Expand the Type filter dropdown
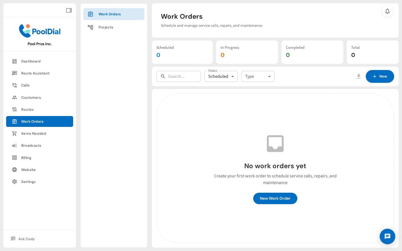The image size is (402, 251). tap(258, 76)
